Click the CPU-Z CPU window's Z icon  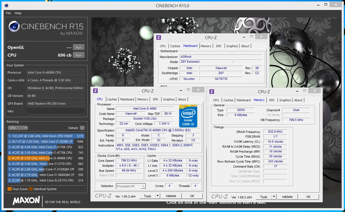coord(95,90)
